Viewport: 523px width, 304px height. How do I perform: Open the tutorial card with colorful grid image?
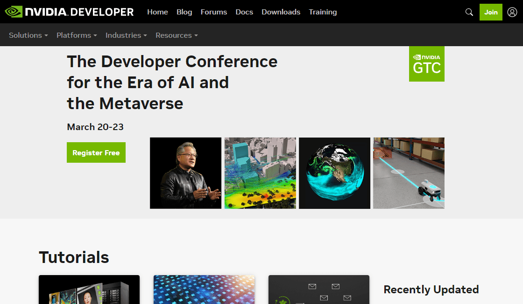204,290
